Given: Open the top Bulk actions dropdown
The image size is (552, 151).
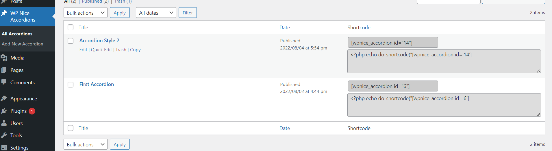Looking at the screenshot, I should point(86,13).
